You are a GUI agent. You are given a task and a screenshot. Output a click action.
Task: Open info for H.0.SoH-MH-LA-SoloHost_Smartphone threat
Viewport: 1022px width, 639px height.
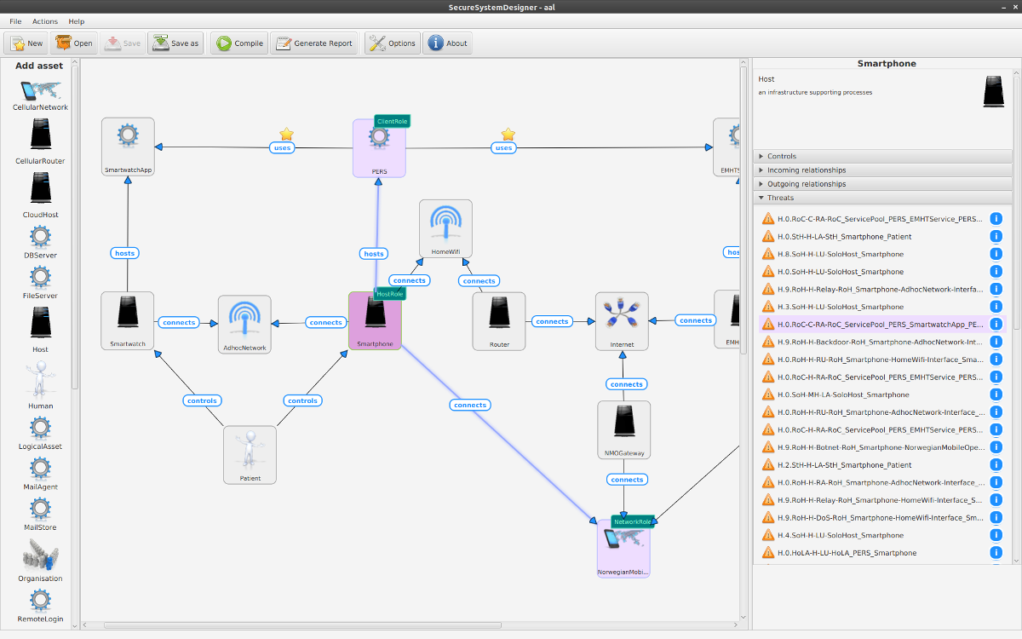pos(996,394)
